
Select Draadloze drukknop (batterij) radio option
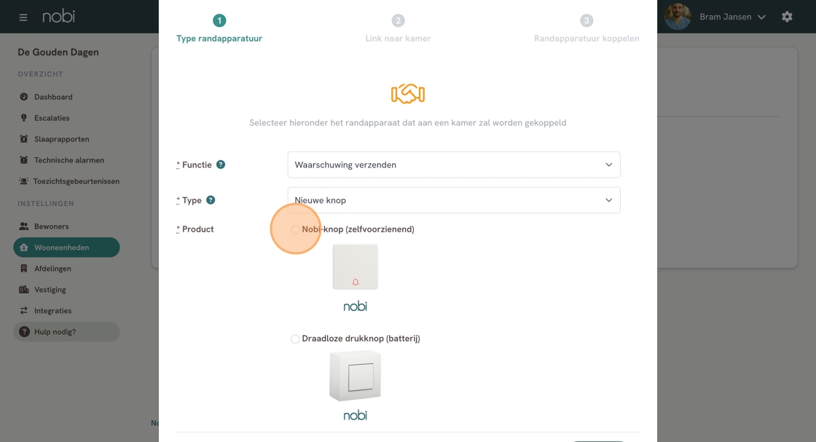(x=295, y=339)
